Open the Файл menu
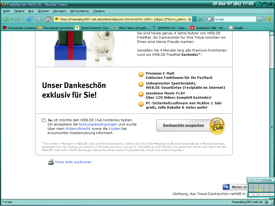 pos(6,11)
